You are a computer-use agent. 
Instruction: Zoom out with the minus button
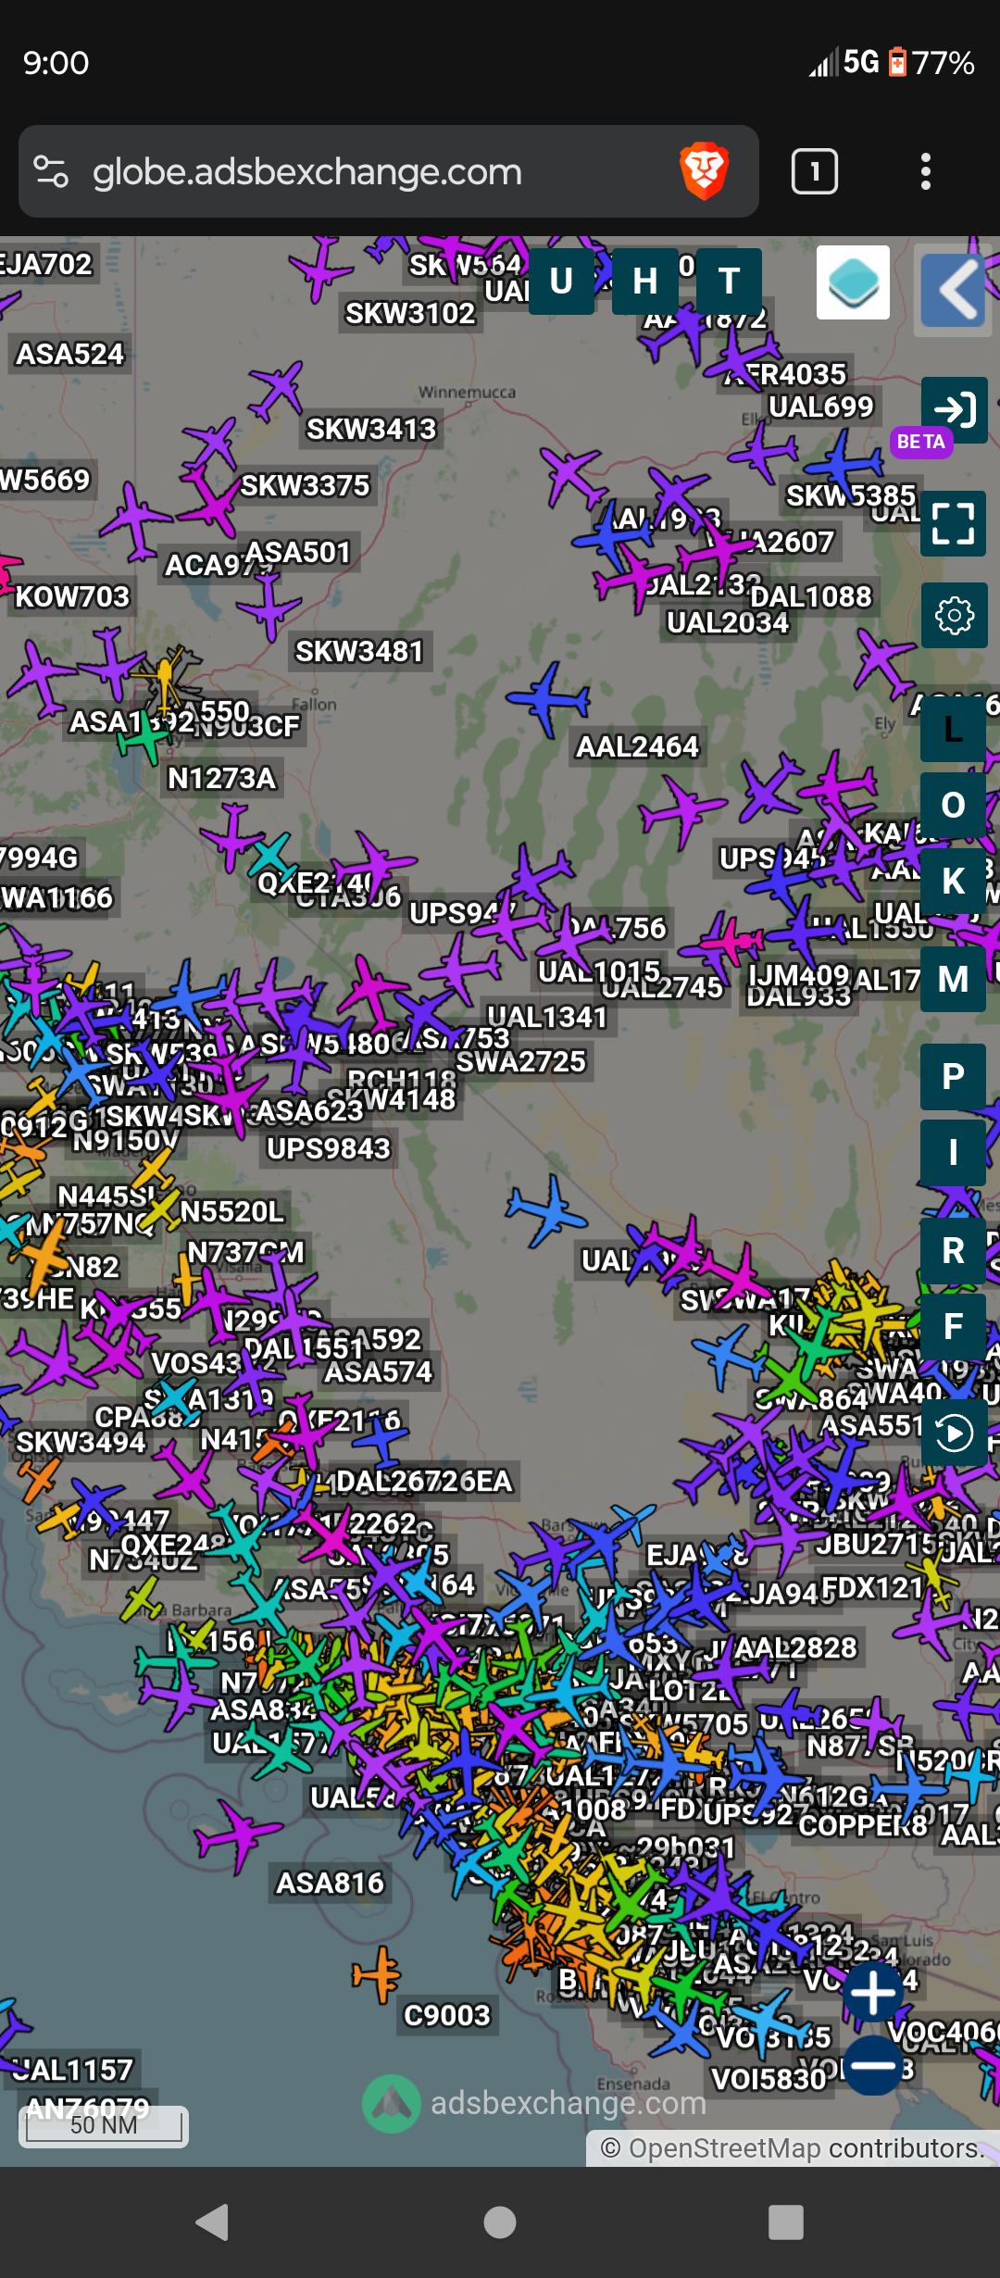873,2065
